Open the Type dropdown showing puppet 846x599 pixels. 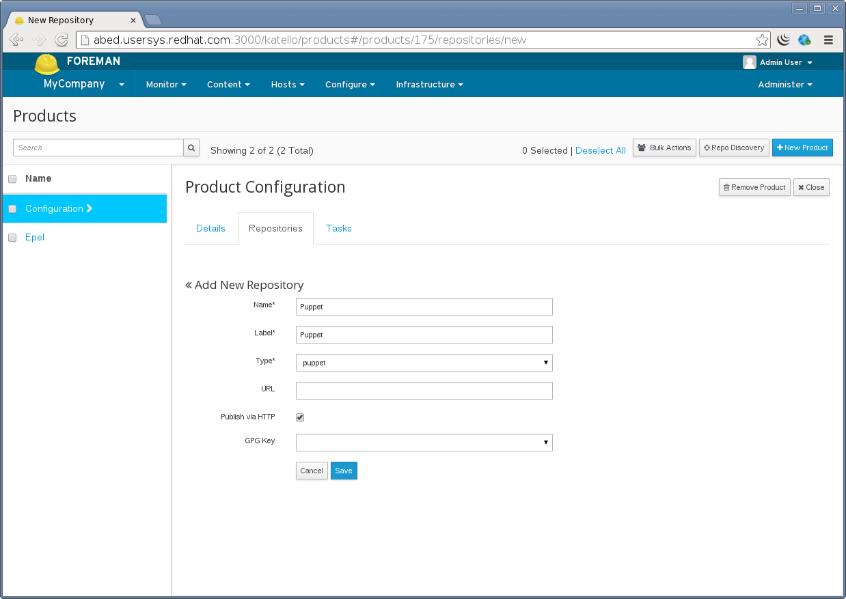424,363
